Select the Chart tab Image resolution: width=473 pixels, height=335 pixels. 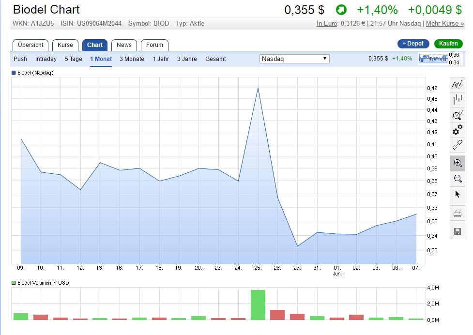click(95, 45)
